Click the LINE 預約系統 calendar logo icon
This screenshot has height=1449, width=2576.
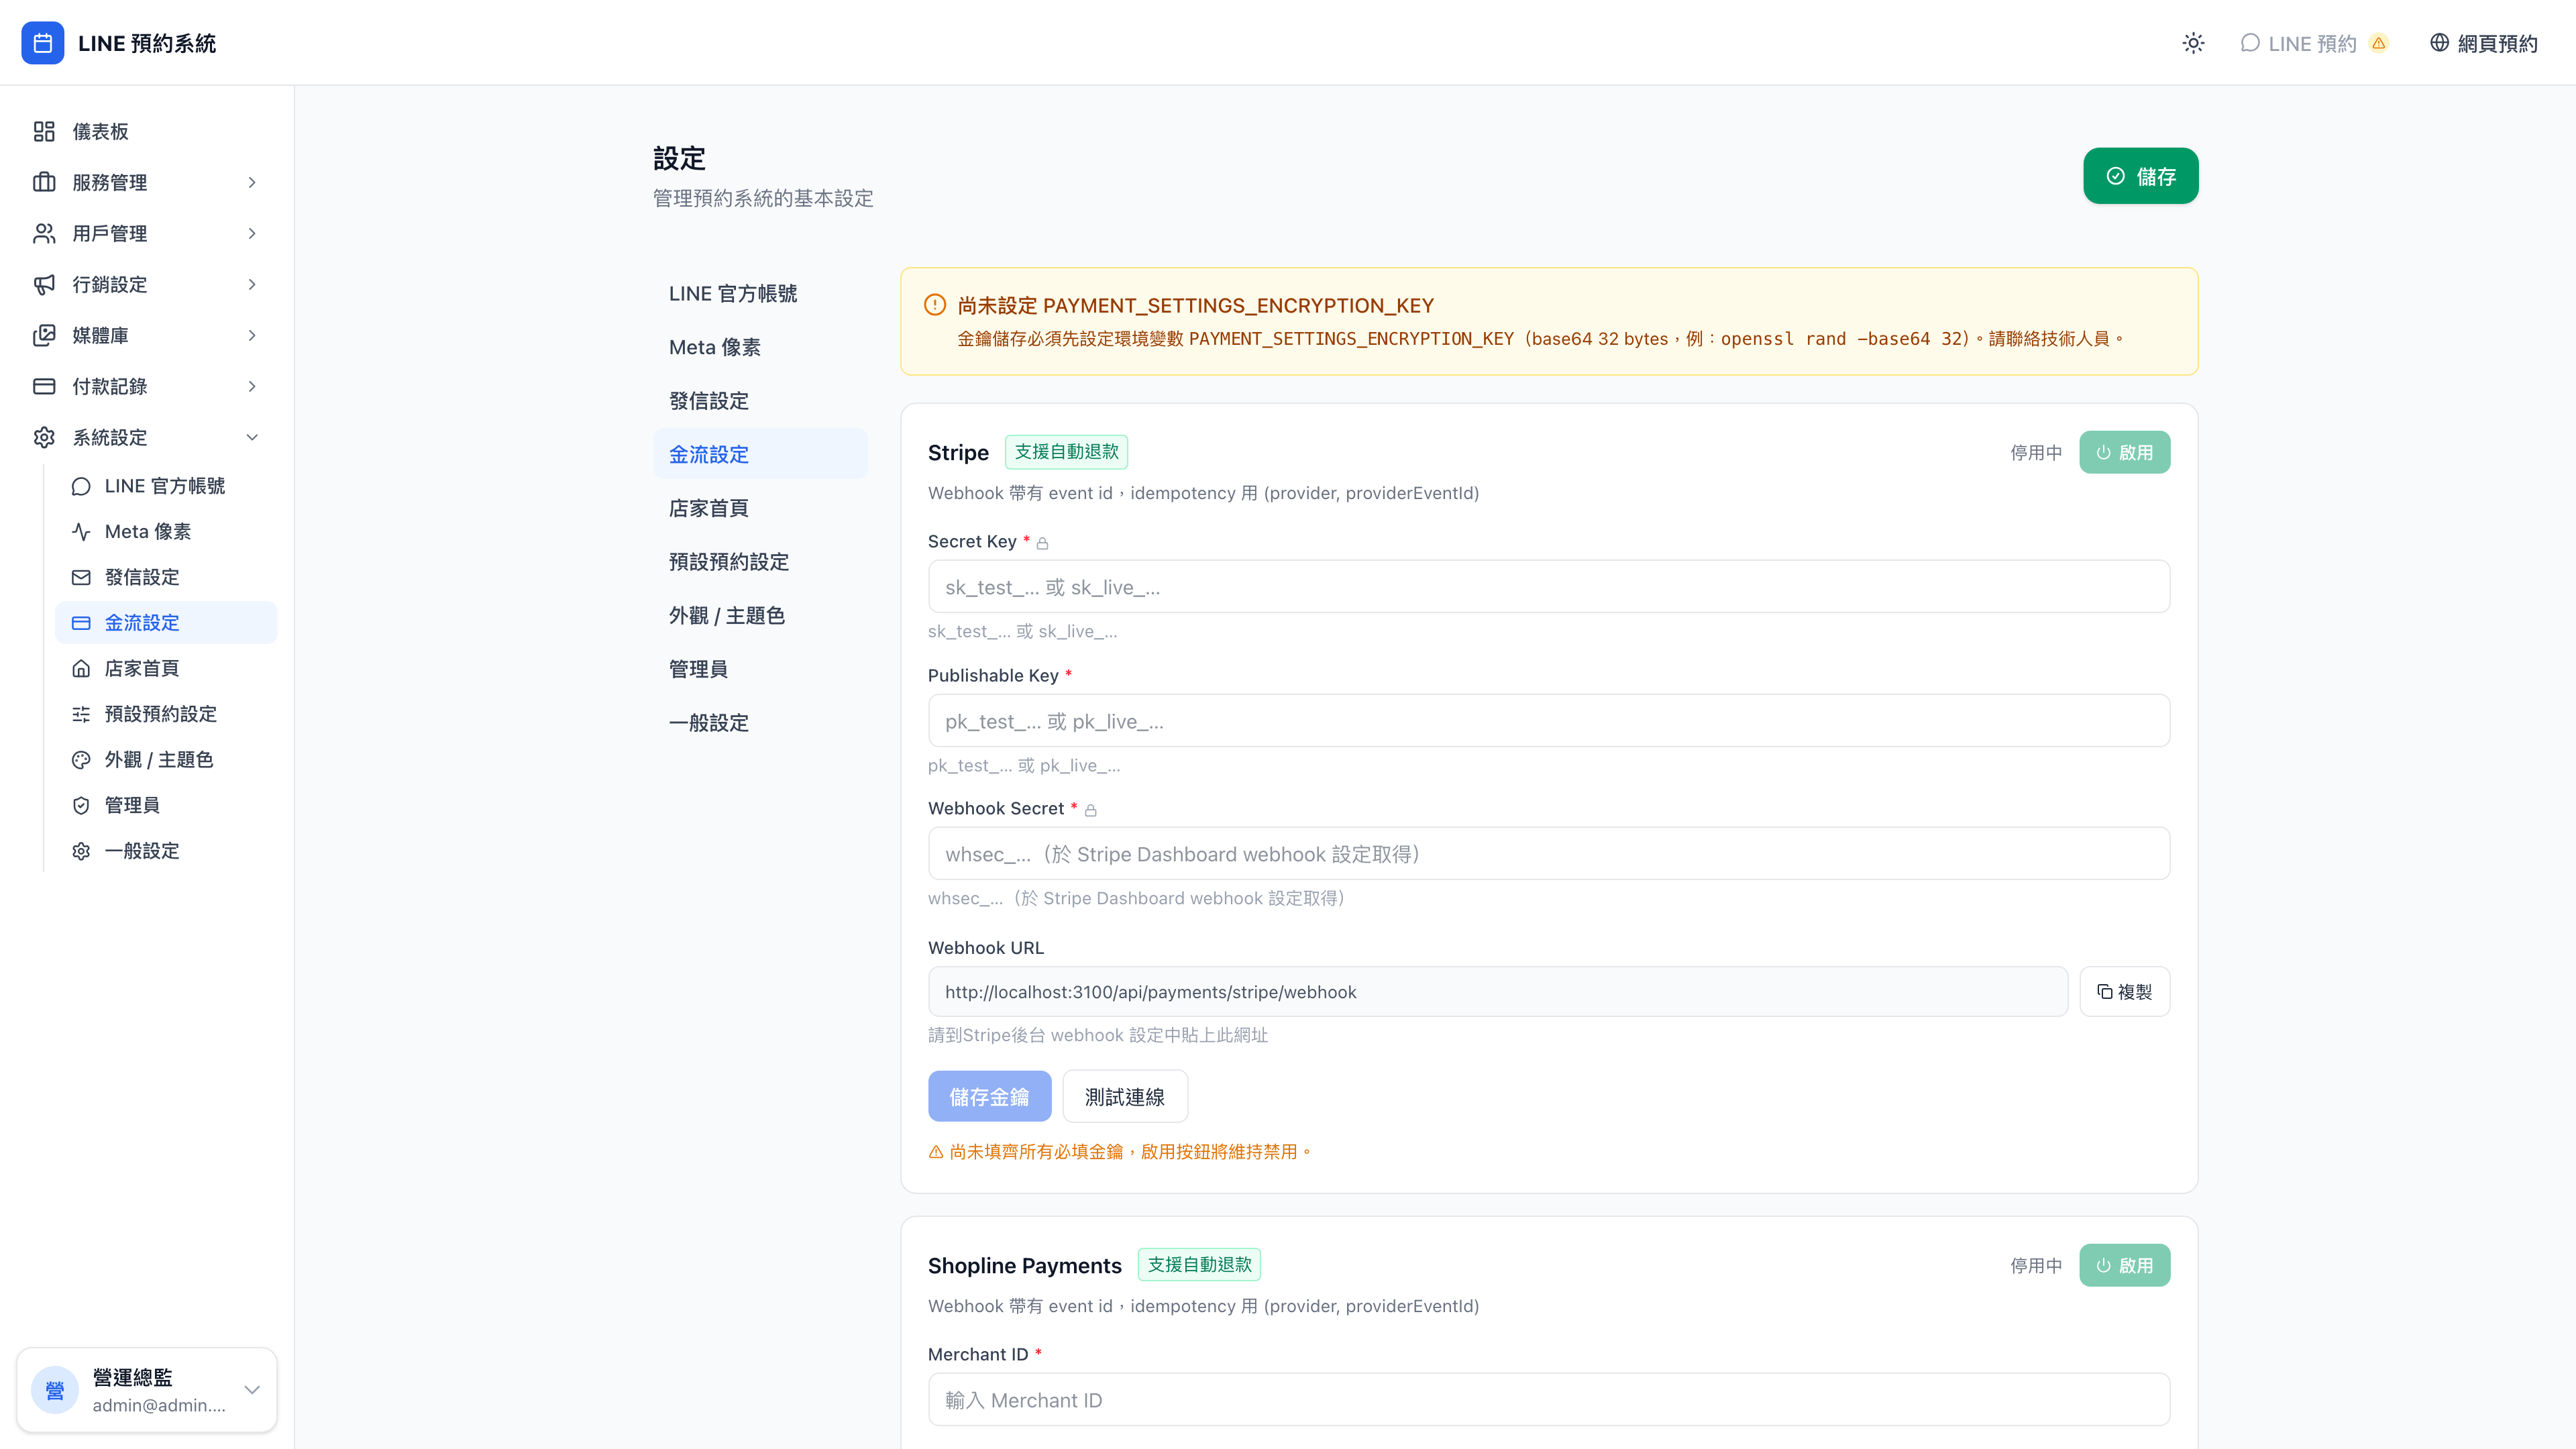point(43,43)
